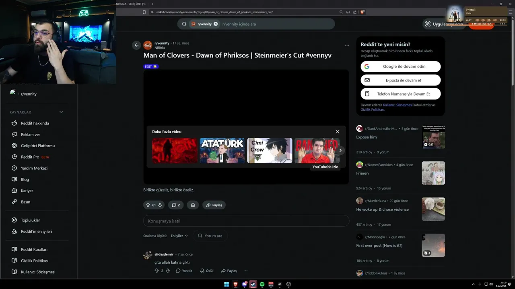Go back using the post's back arrow
Screen dimensions: 515x289
[136, 45]
